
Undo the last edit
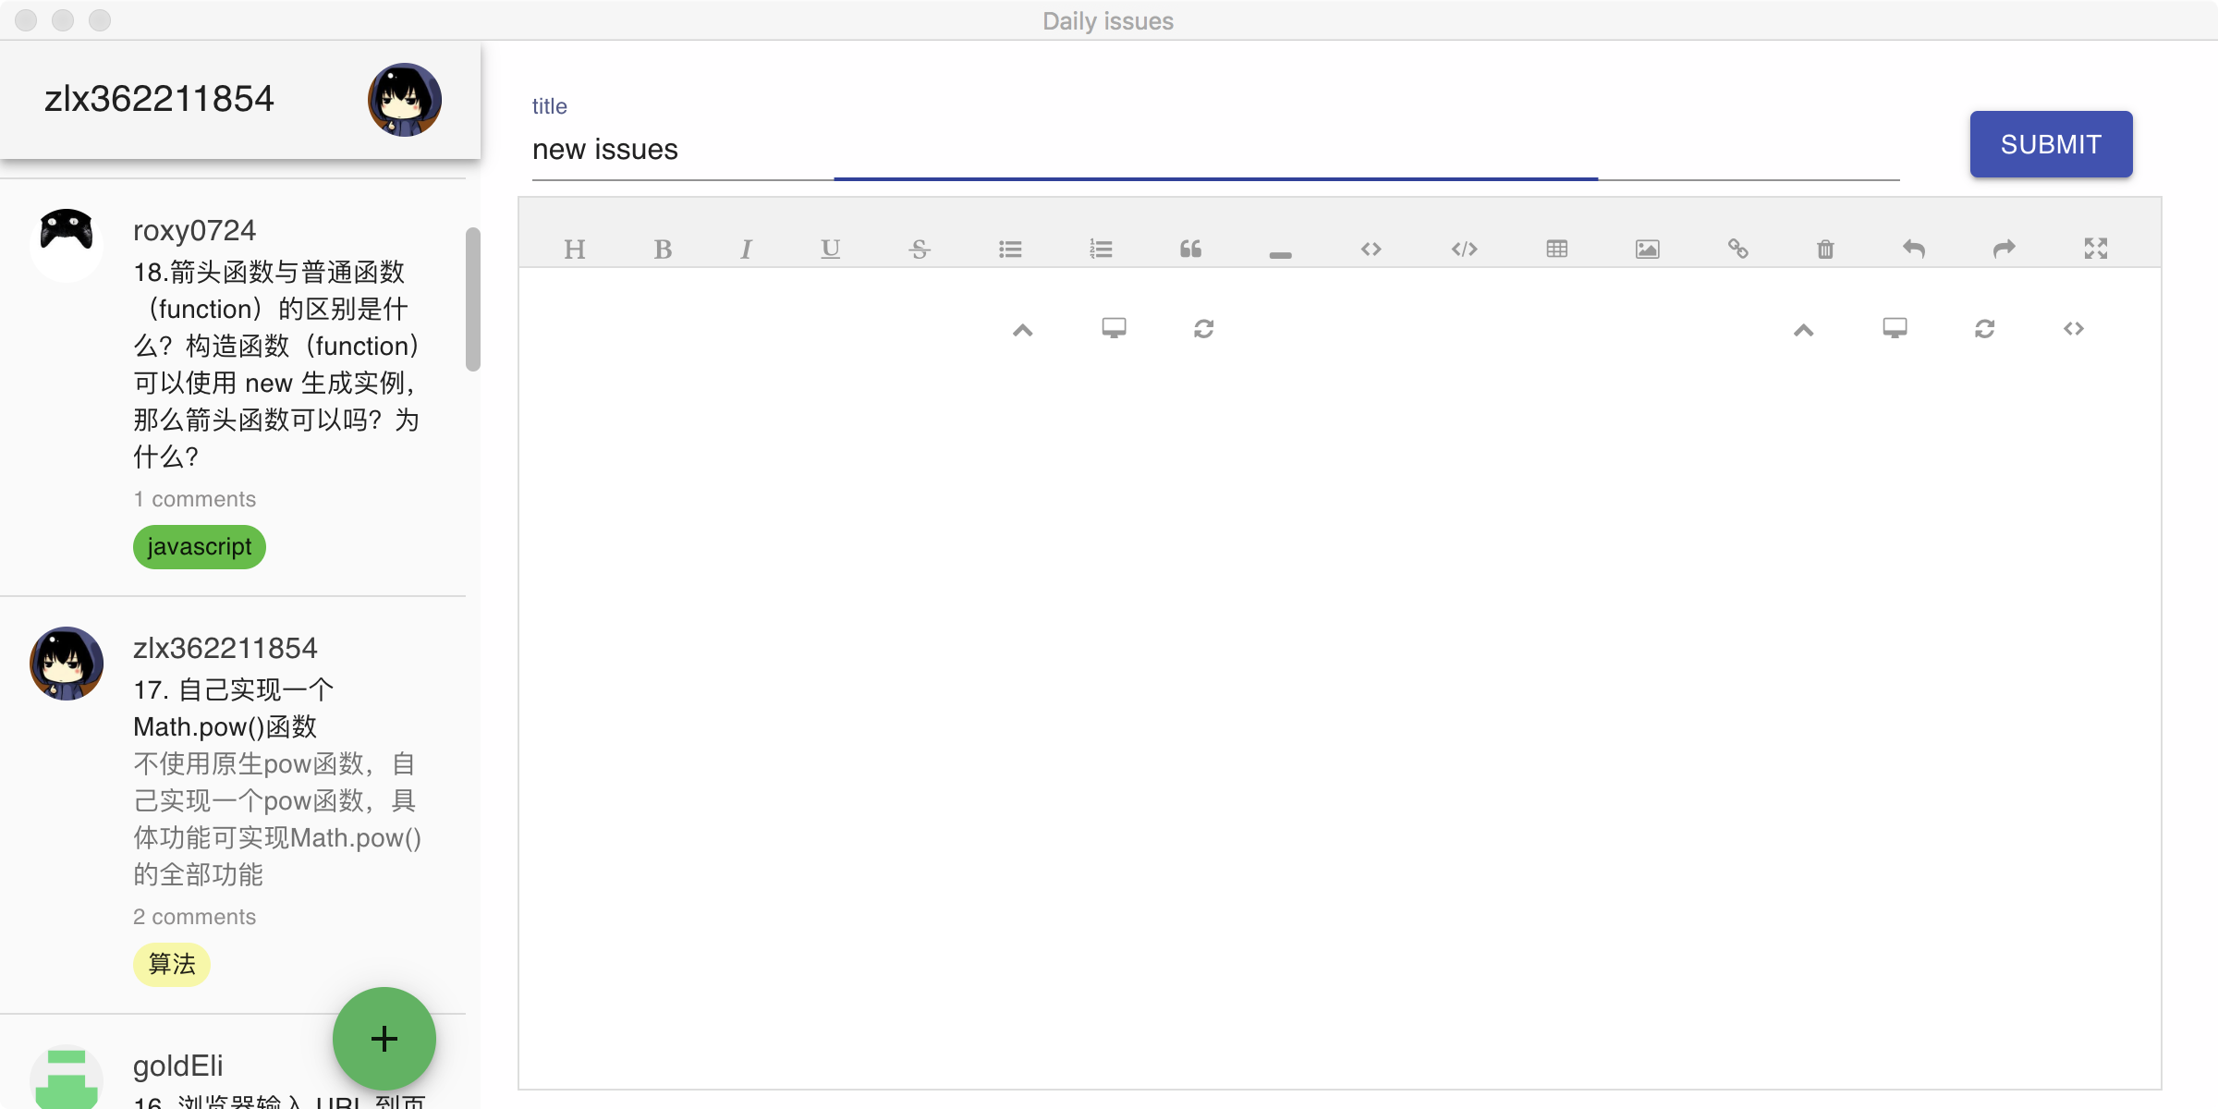pyautogui.click(x=1914, y=249)
